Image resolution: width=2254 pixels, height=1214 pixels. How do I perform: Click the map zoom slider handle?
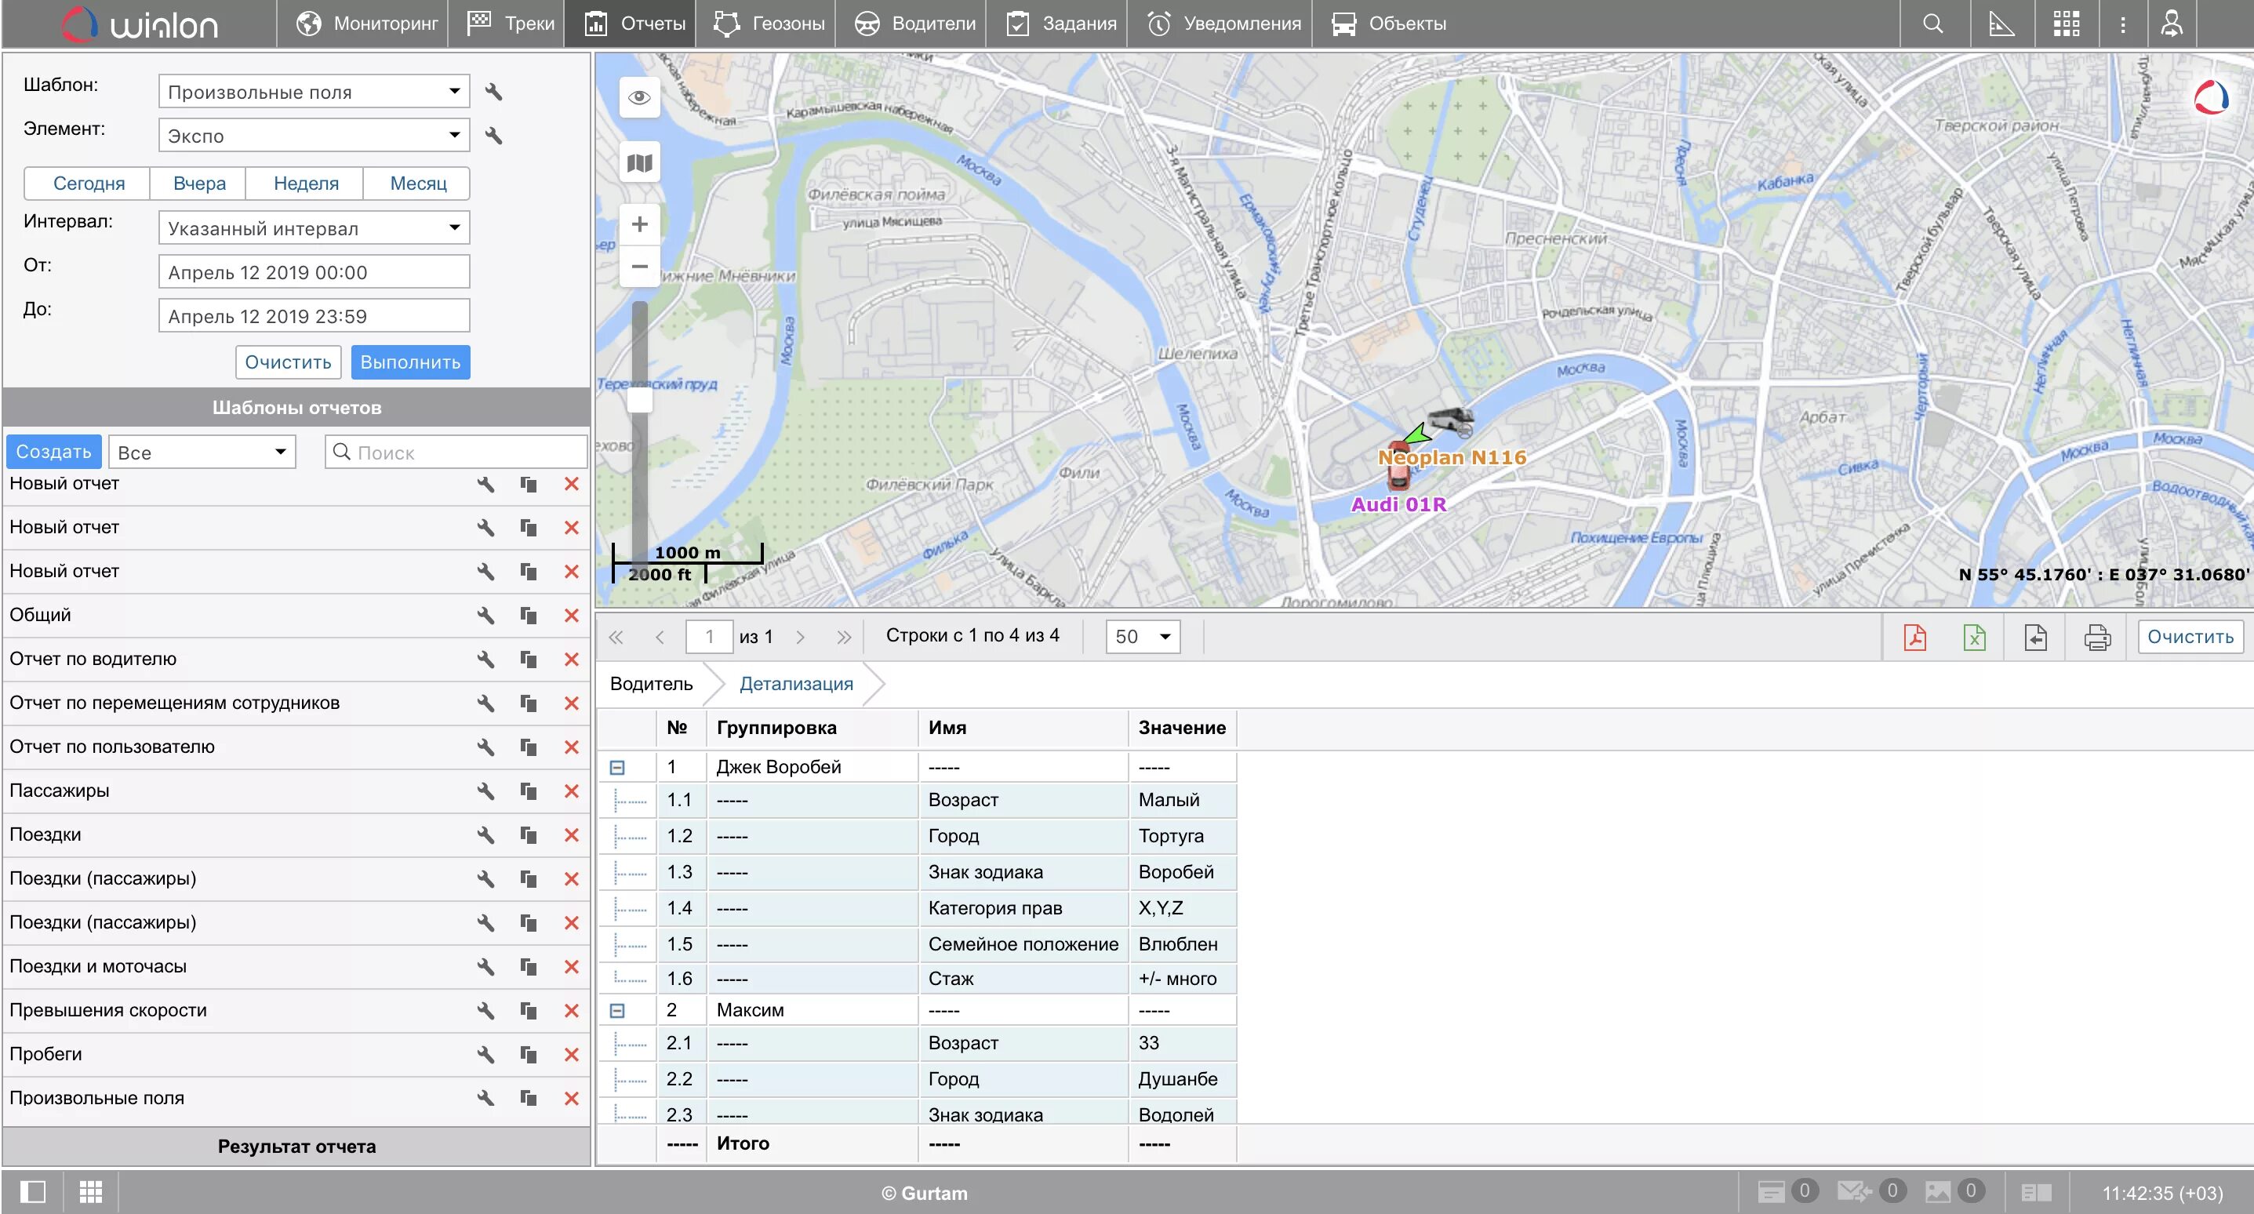[640, 399]
